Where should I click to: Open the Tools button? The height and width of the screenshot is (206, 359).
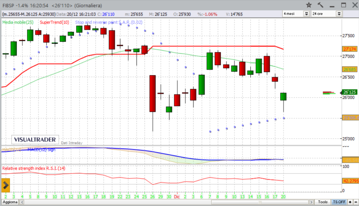[323, 202]
